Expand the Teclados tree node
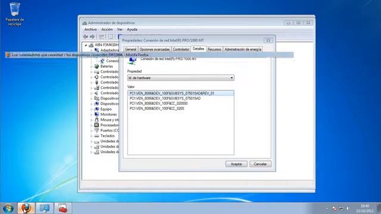381x214 pixels. tap(92, 136)
